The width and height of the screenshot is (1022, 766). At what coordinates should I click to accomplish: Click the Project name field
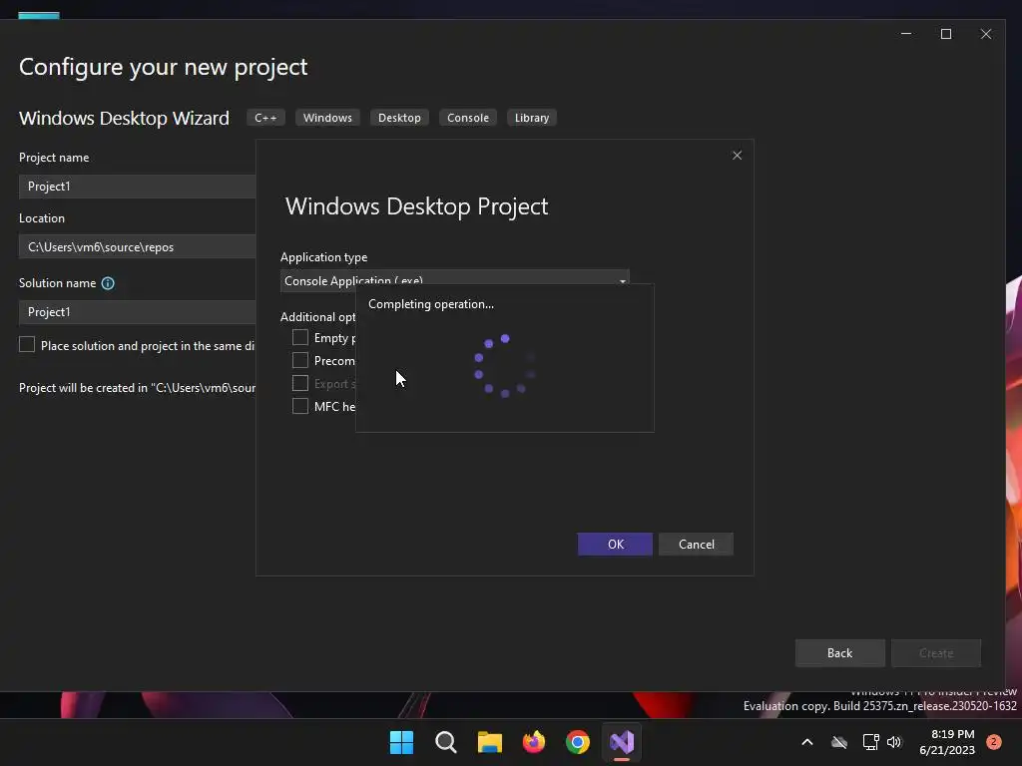point(138,187)
